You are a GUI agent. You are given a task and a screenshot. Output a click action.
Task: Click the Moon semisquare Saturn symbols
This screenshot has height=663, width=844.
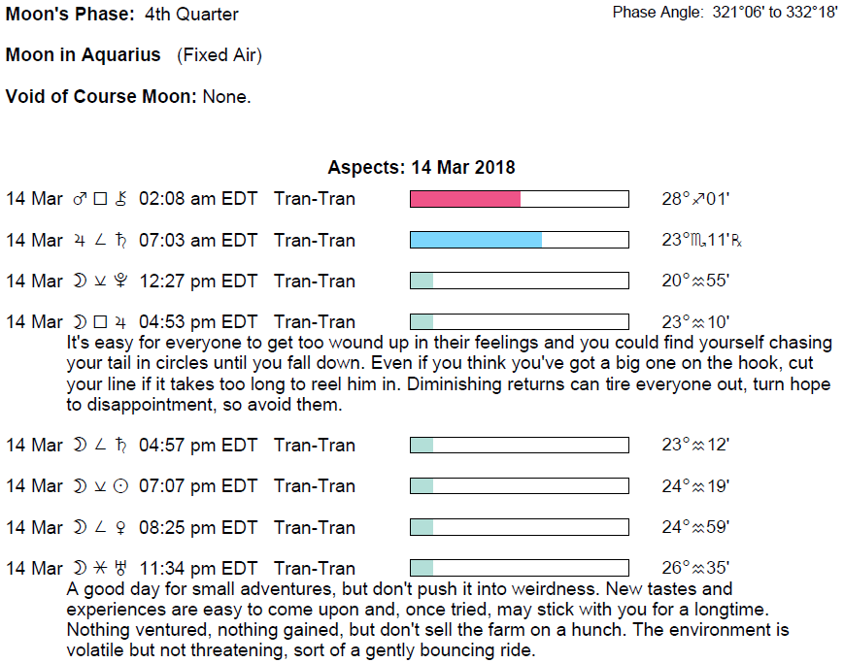pyautogui.click(x=100, y=446)
